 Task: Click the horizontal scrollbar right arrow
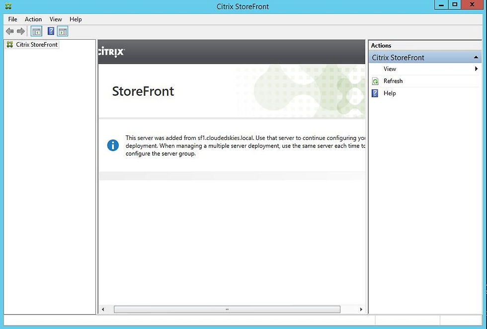coord(361,309)
